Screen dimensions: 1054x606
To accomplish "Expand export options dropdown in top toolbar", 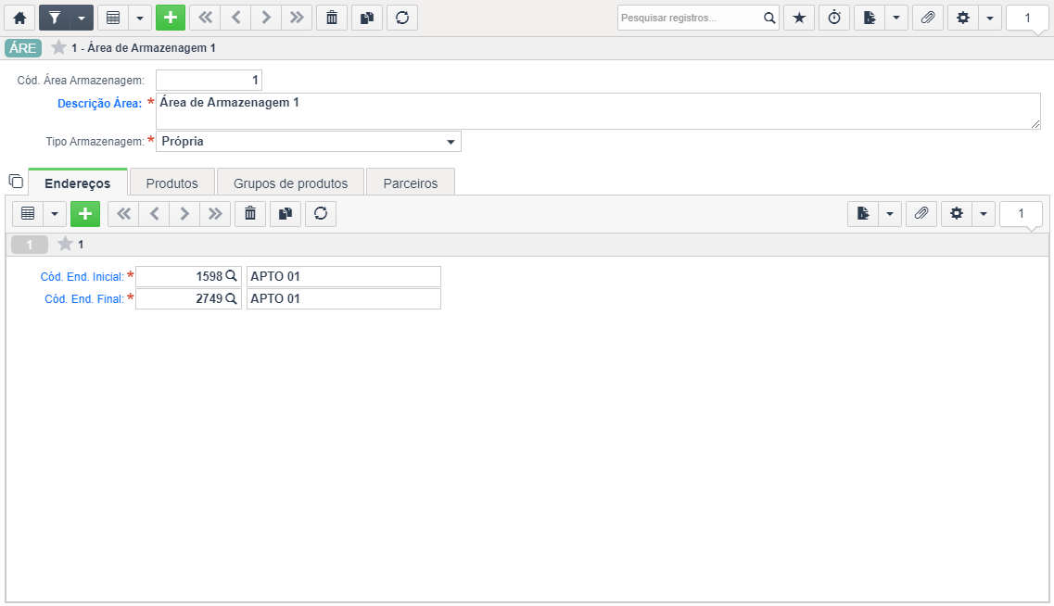I will pyautogui.click(x=896, y=18).
